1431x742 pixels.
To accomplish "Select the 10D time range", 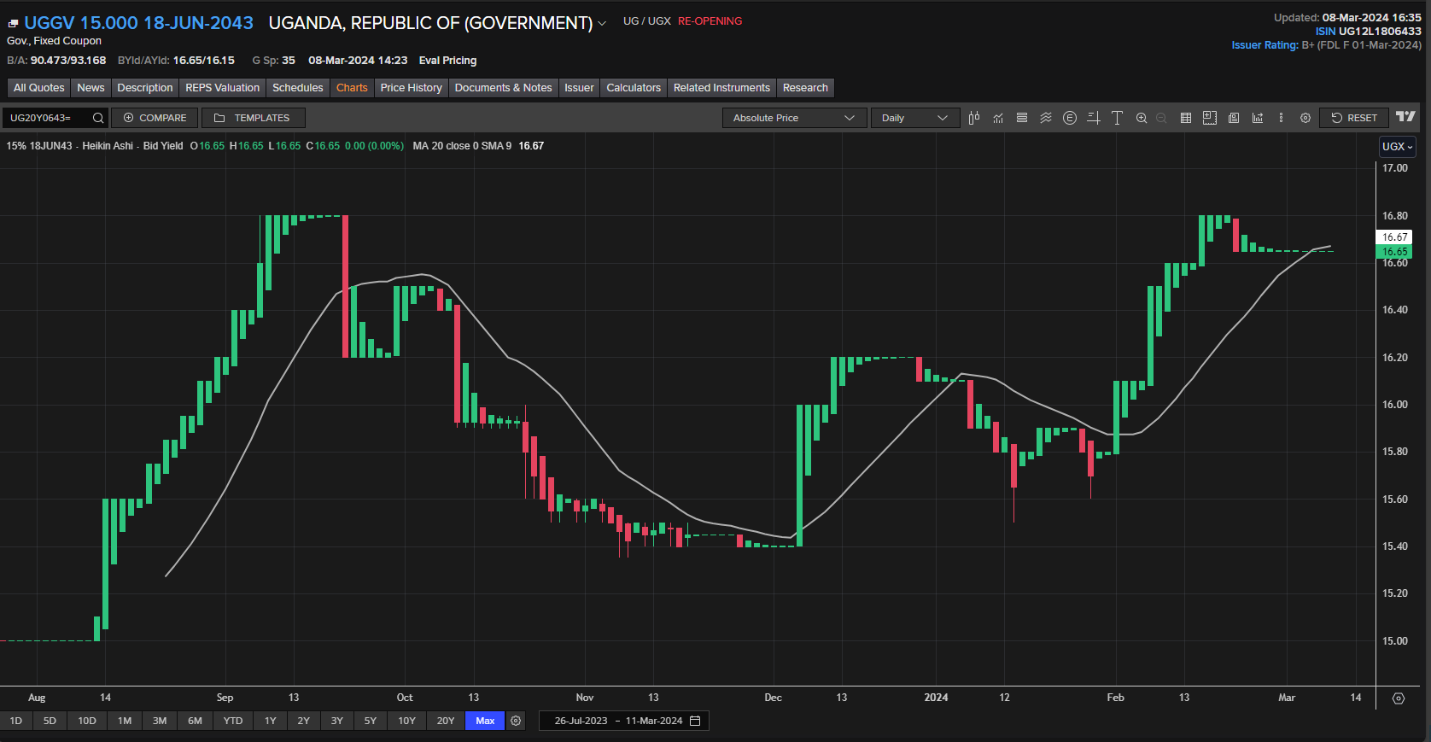I will tap(87, 721).
